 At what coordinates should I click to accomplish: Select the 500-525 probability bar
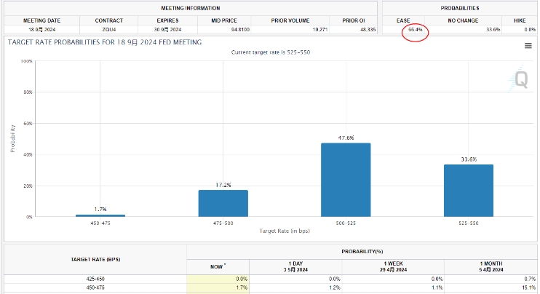(346, 180)
